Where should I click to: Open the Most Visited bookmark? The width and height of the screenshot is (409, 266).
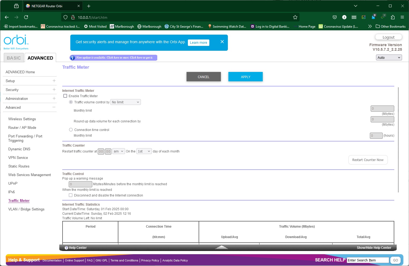point(95,26)
